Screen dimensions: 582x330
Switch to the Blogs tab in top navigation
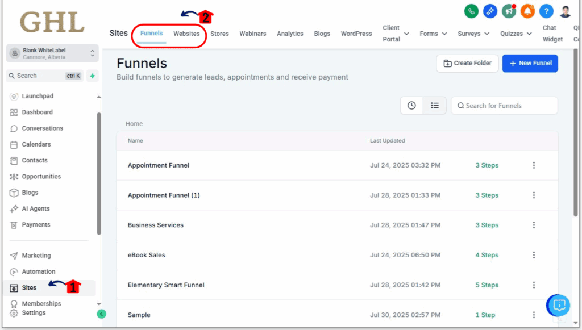(x=322, y=34)
